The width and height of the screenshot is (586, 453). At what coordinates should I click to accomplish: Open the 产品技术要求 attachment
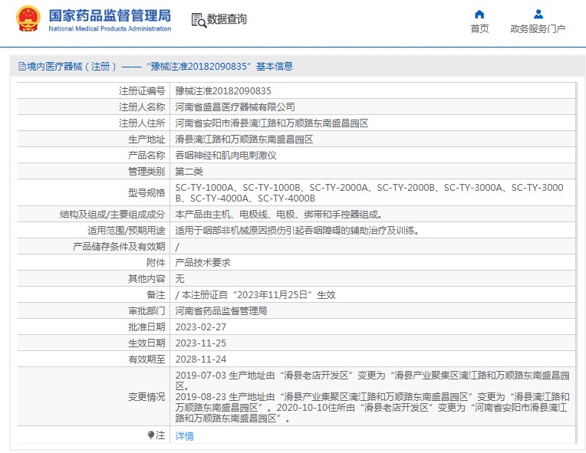pos(202,262)
